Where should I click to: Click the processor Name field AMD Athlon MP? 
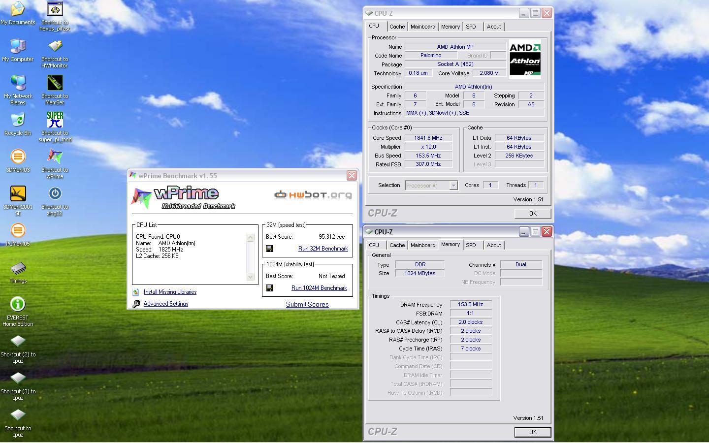pos(455,47)
